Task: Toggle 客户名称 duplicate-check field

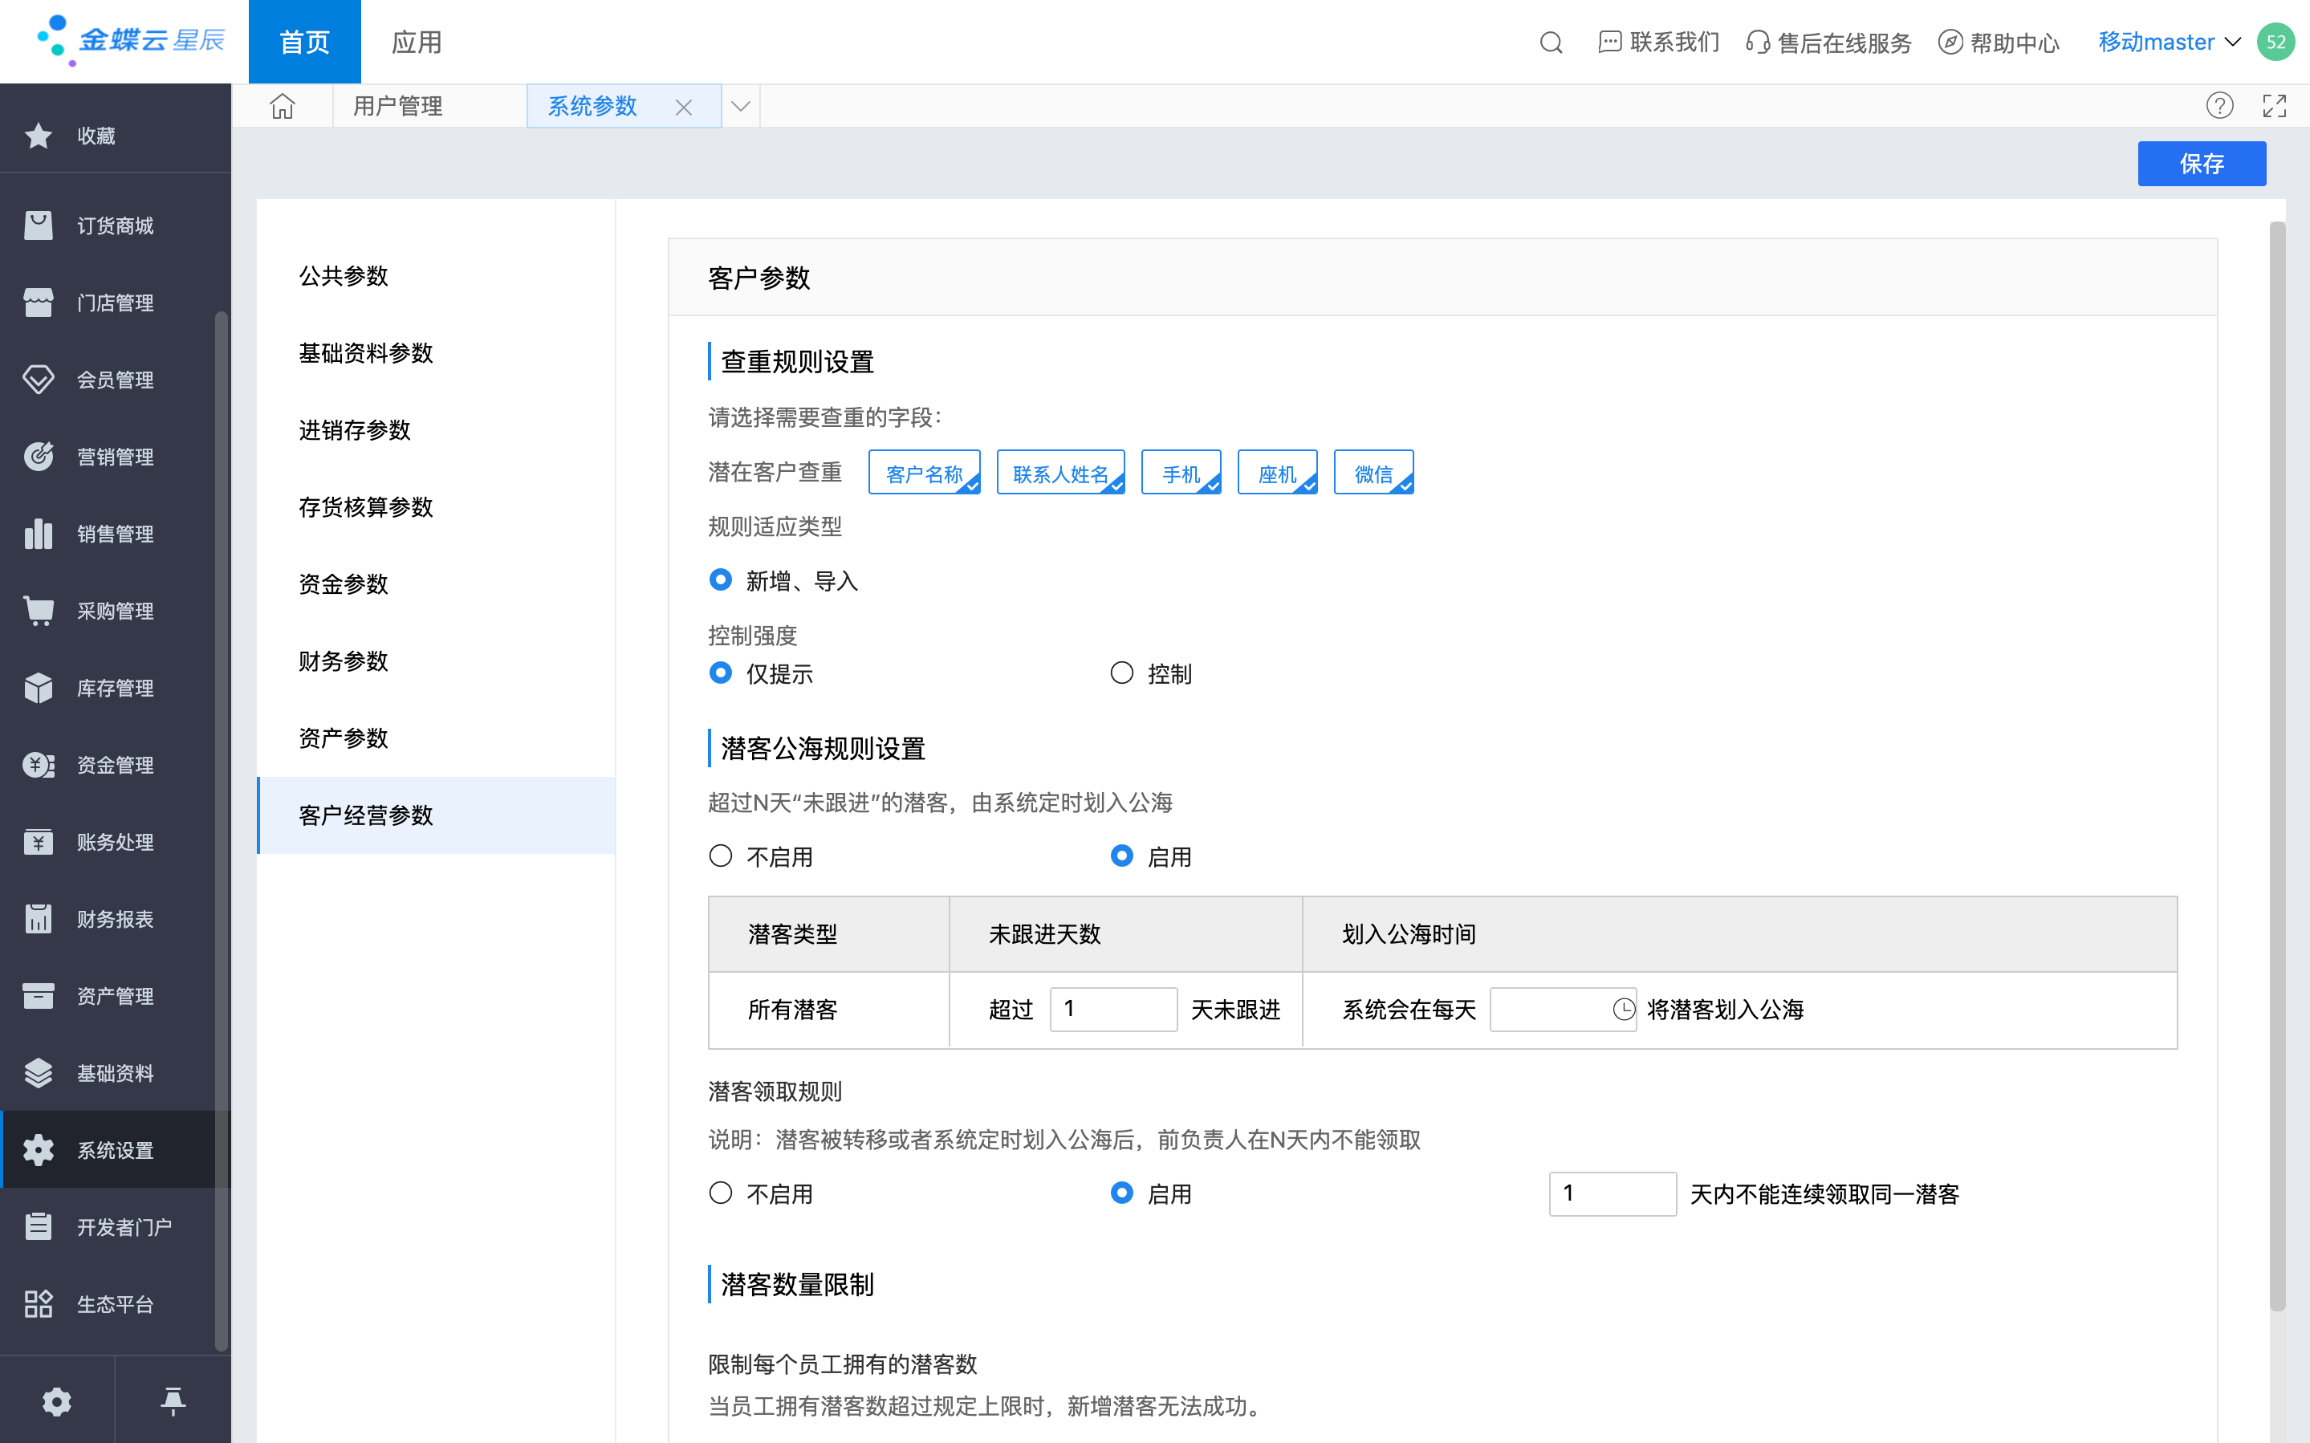Action: point(924,473)
